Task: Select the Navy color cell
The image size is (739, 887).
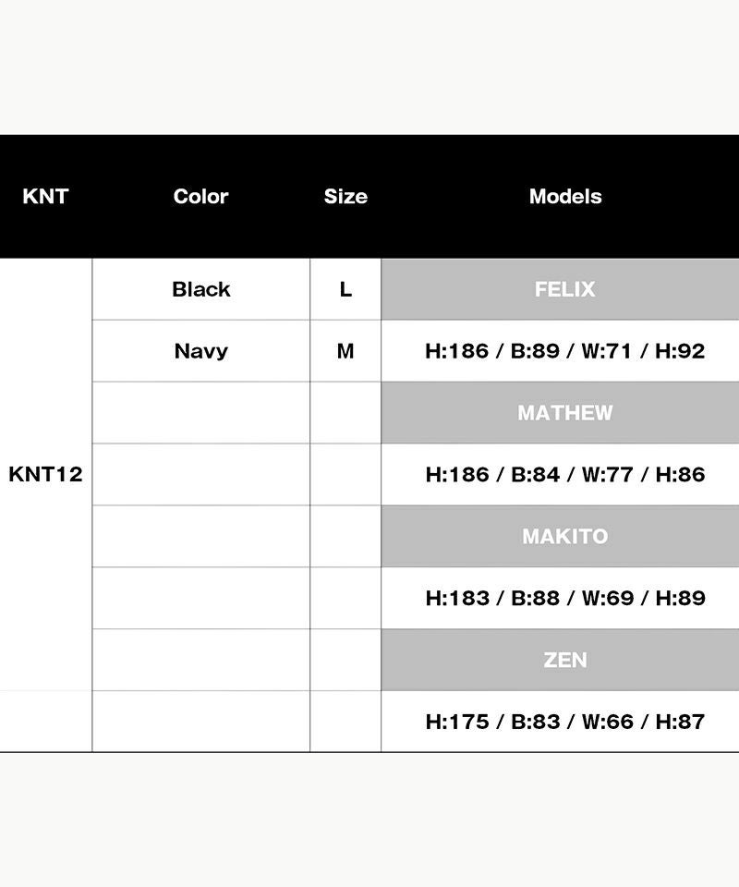Action: coord(200,351)
